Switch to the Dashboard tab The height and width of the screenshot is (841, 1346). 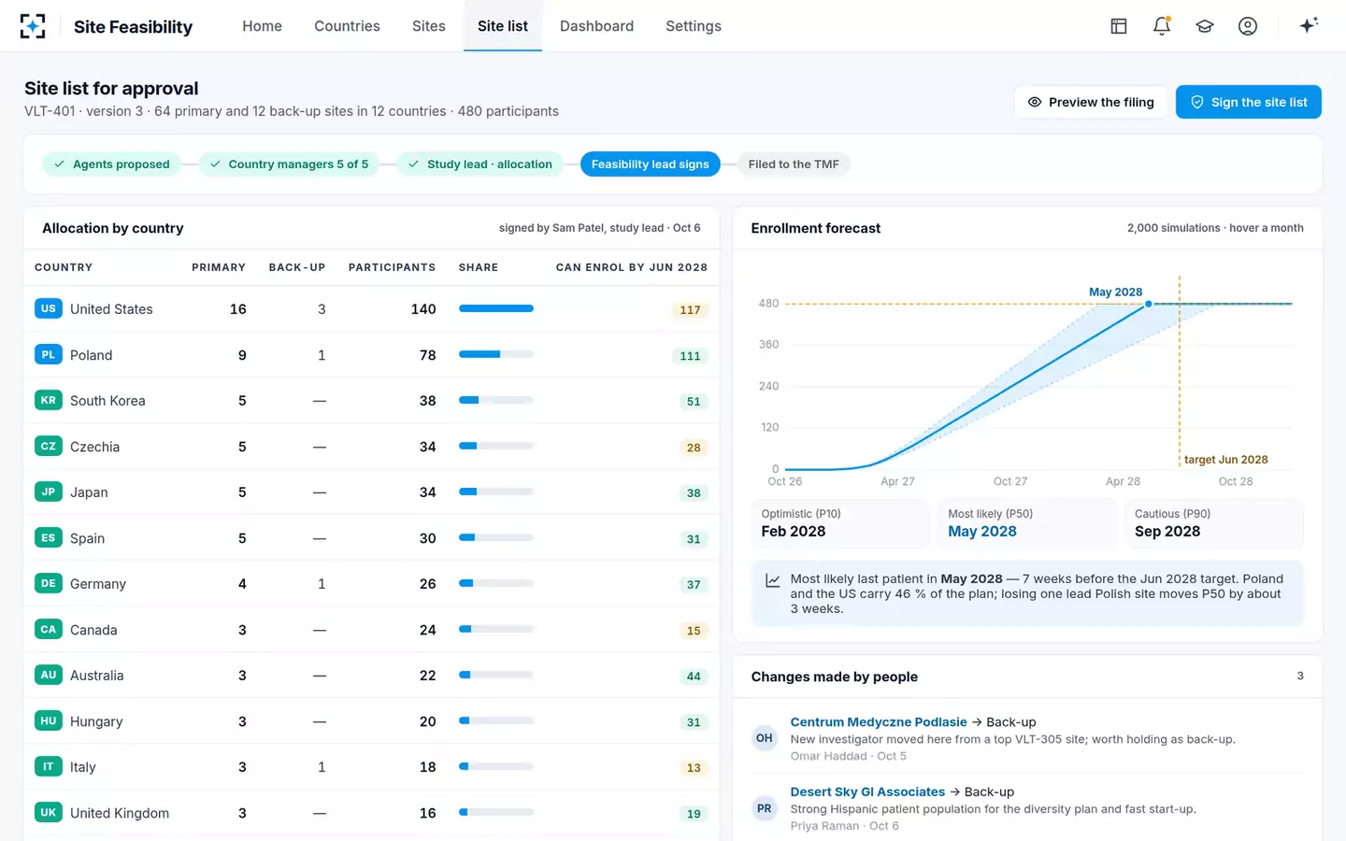point(596,26)
